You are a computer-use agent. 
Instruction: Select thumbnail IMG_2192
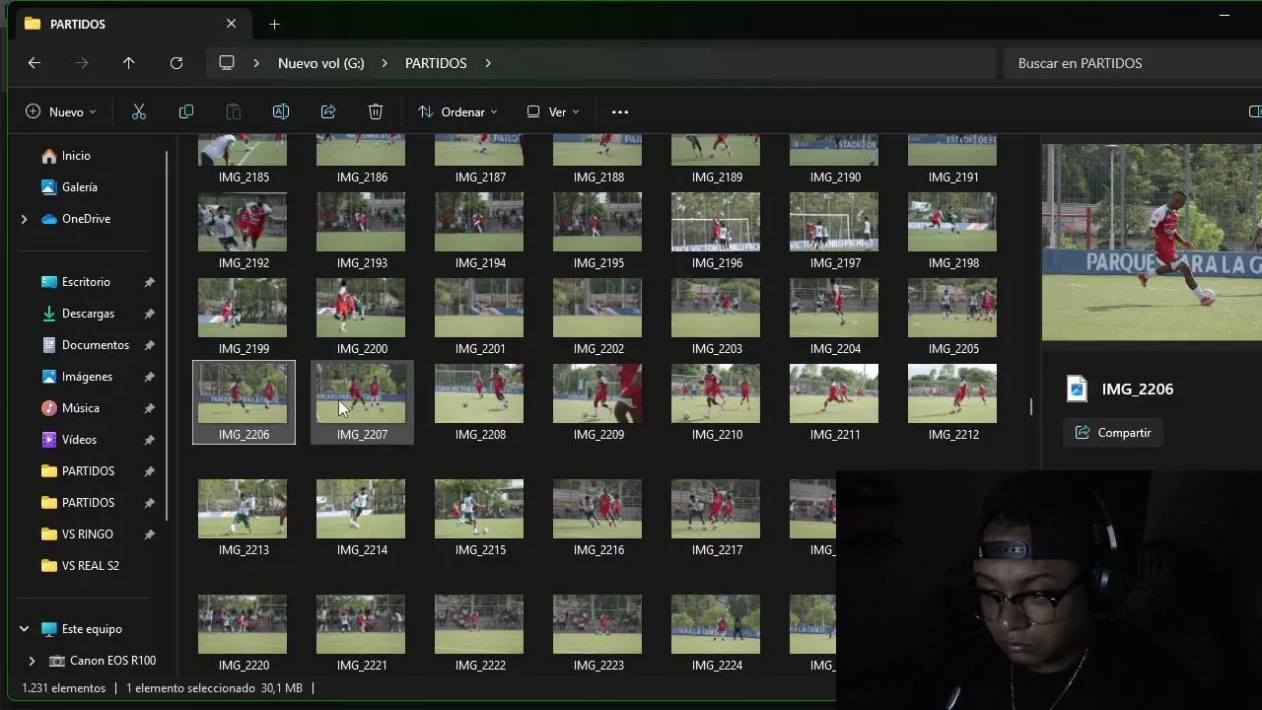point(244,231)
